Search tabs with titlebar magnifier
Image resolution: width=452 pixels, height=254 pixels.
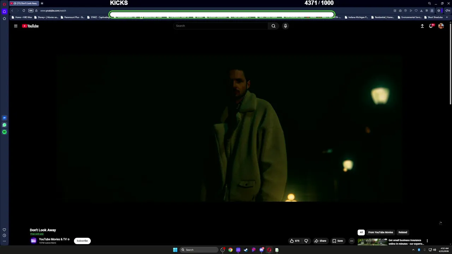tap(429, 3)
